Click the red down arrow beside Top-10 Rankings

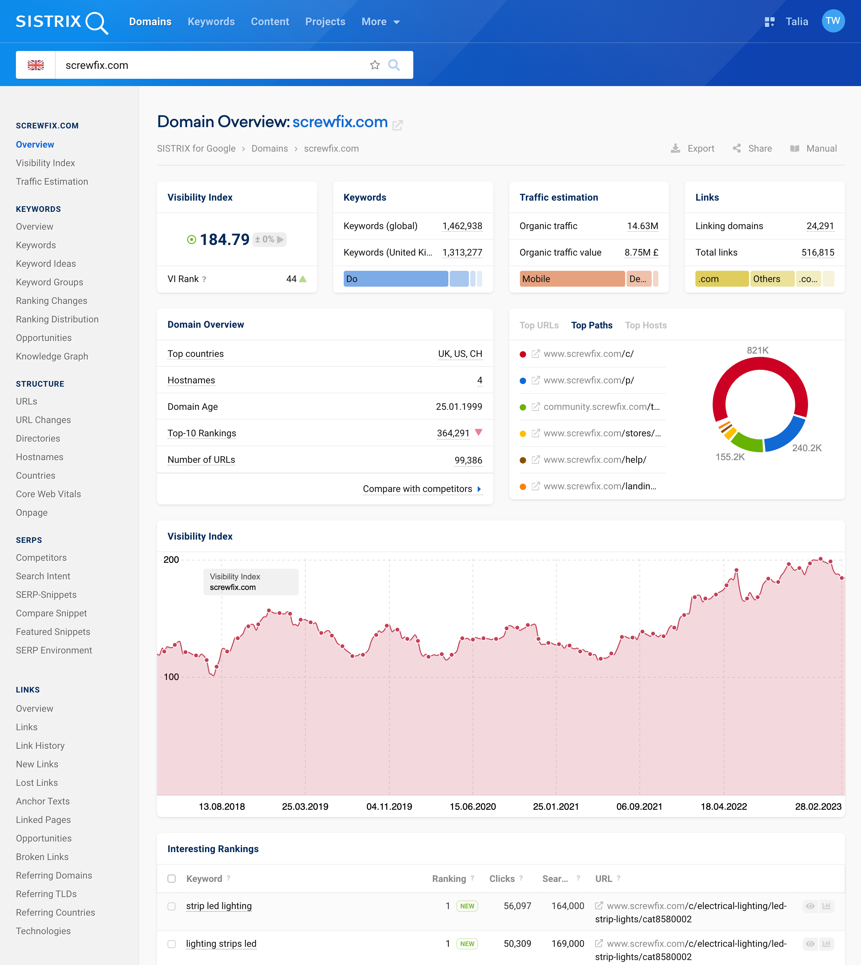point(478,432)
